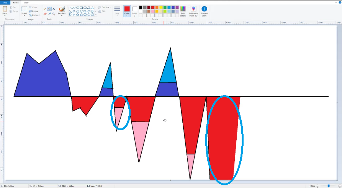The width and height of the screenshot is (342, 188).
Task: Click the Brushes tool icon
Action: 62,9
